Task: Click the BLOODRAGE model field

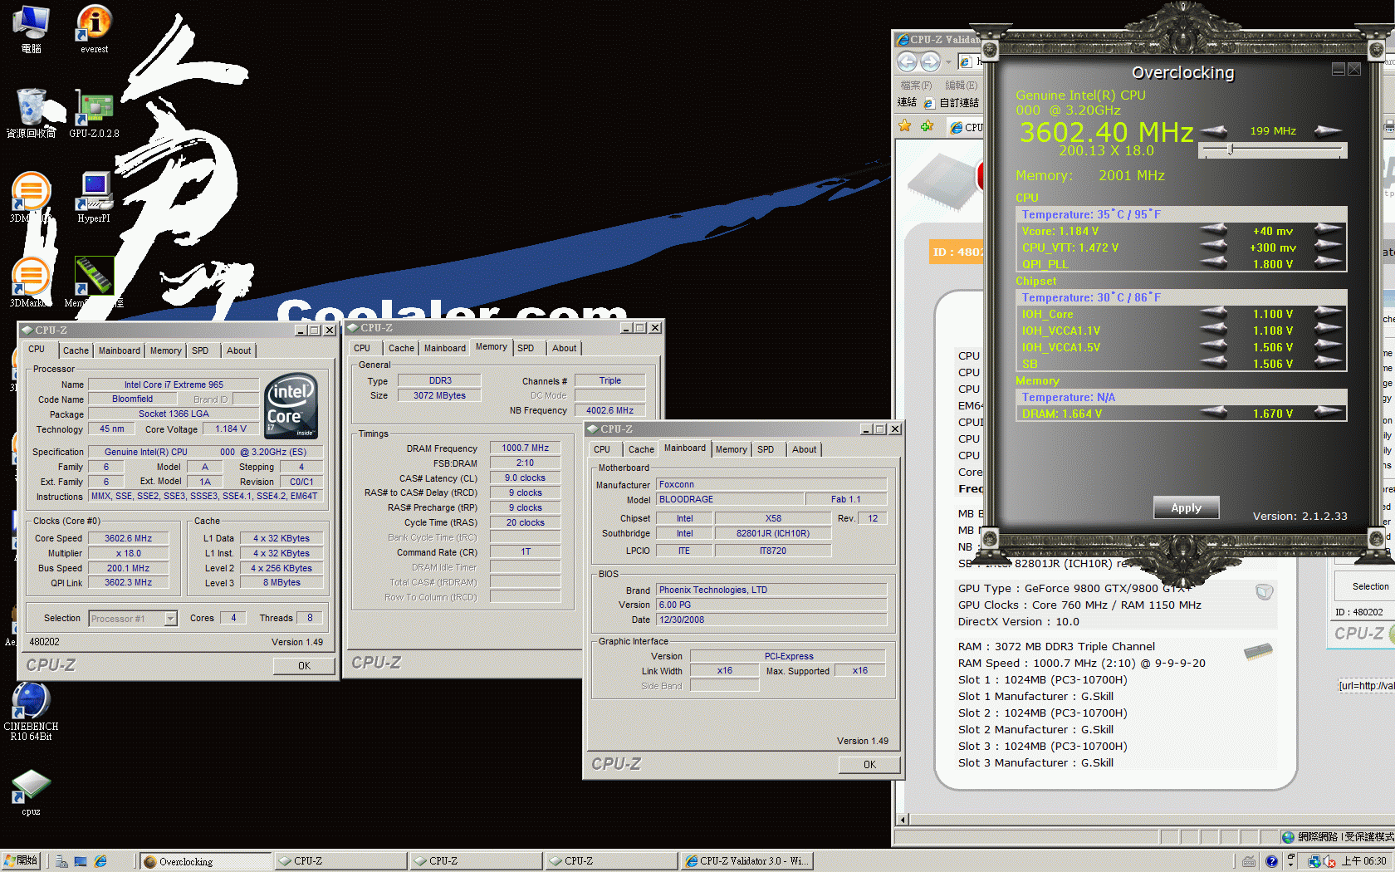Action: point(731,499)
